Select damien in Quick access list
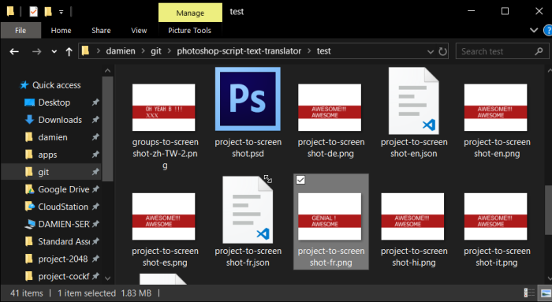Screen dimensions: 552x302 (x=53, y=137)
